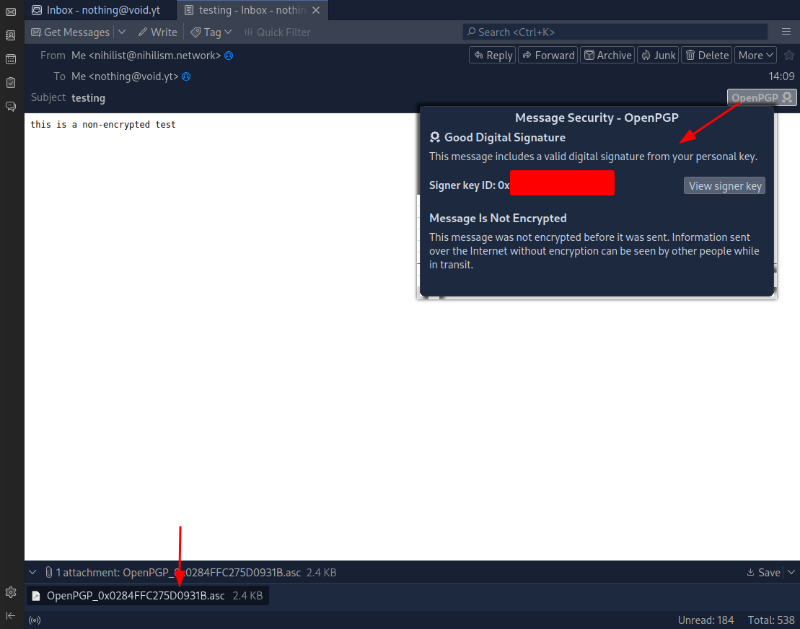Collapse the spaces toolbar arrow icon
Viewport: 800px width, 629px height.
pyautogui.click(x=11, y=616)
